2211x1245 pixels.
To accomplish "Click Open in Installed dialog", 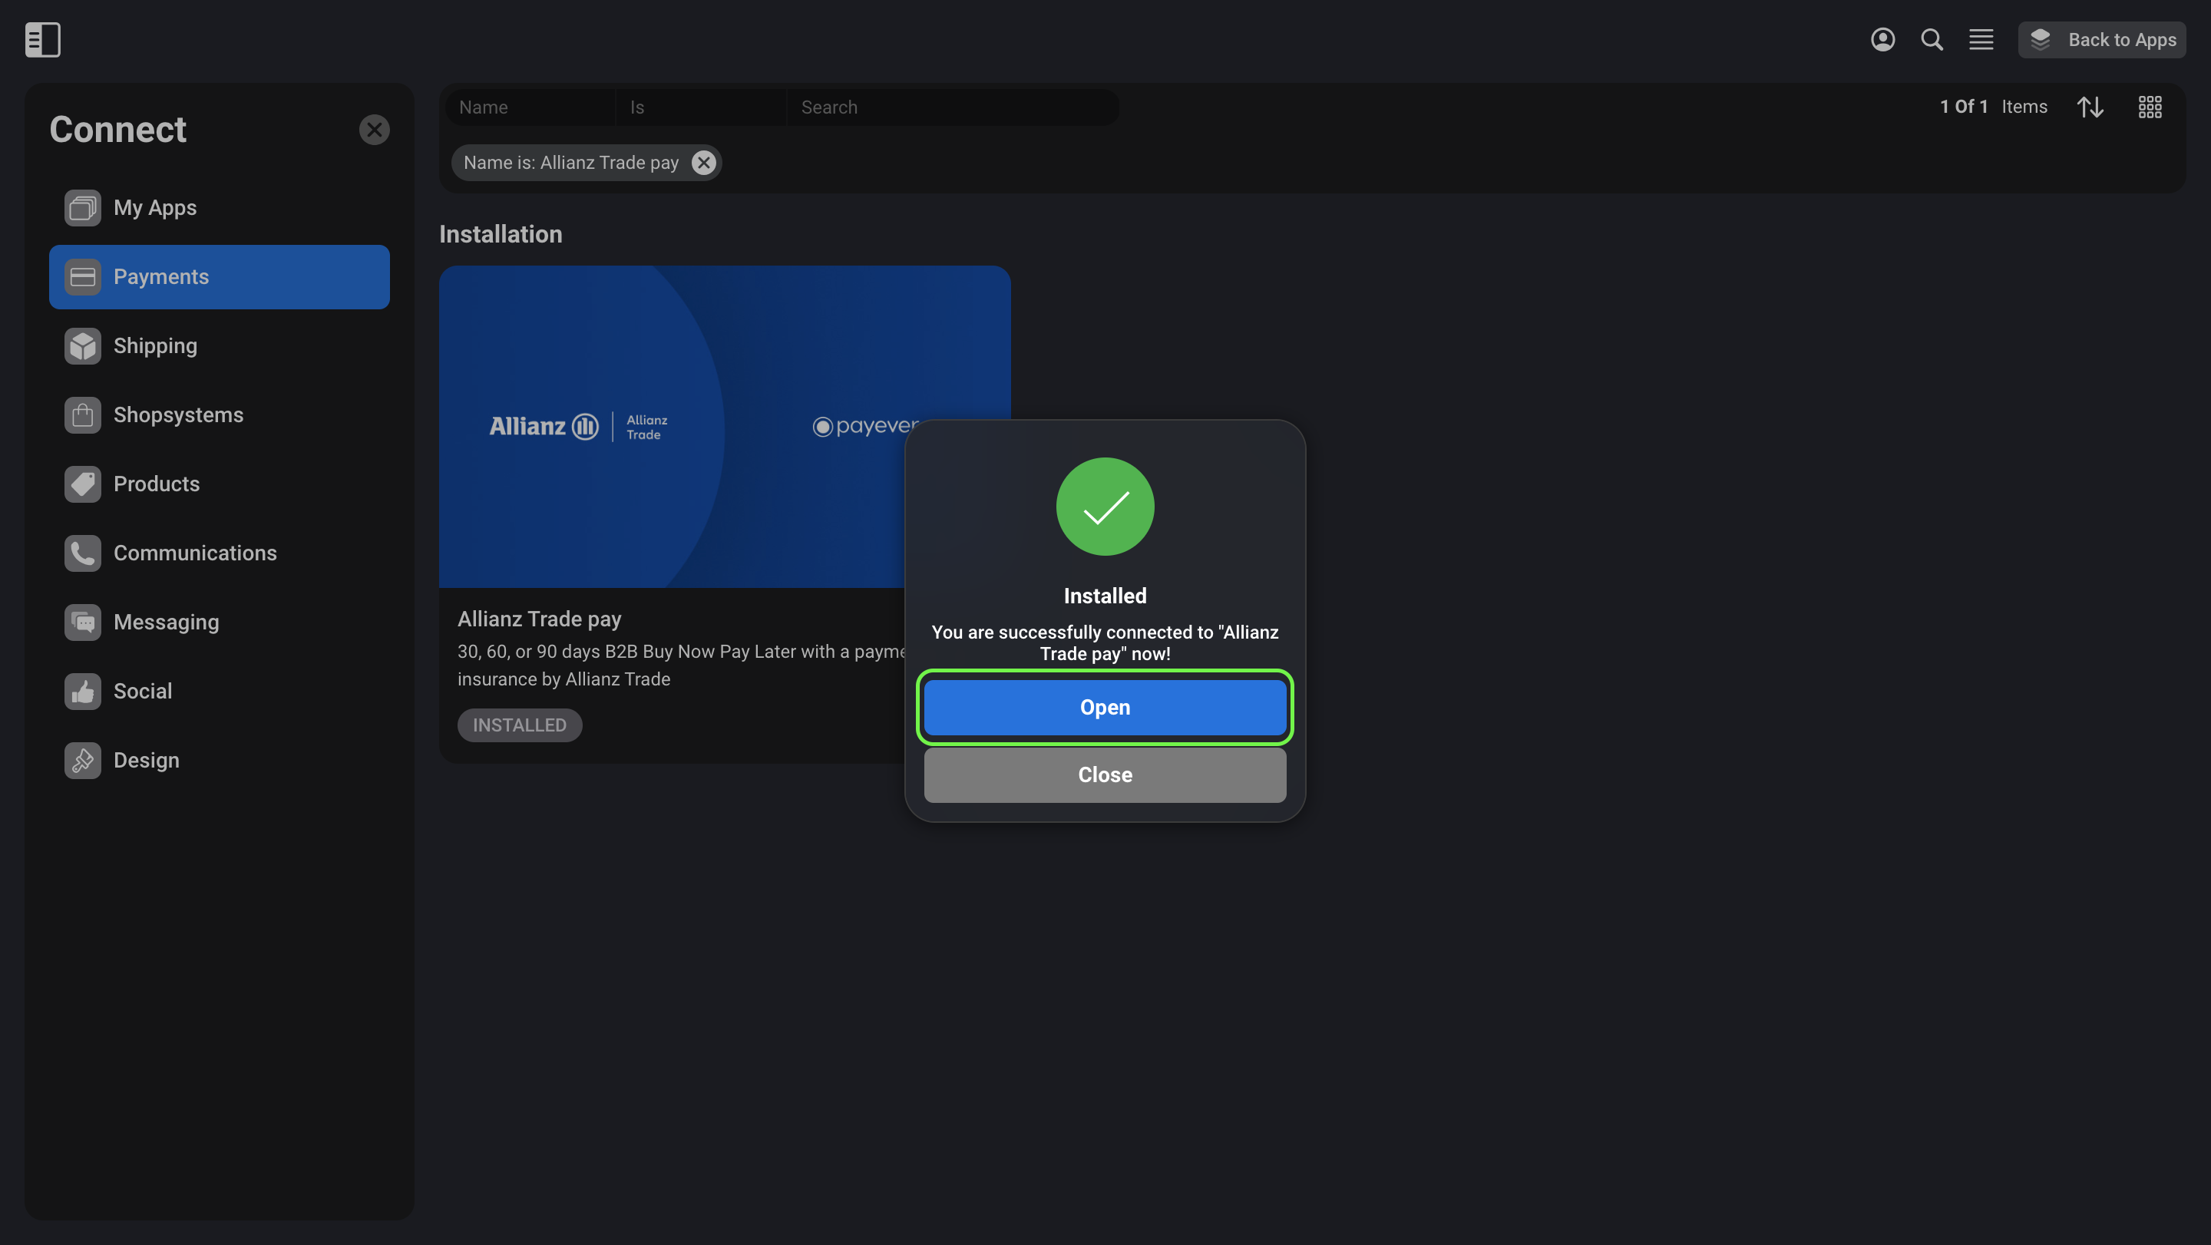I will tap(1105, 708).
